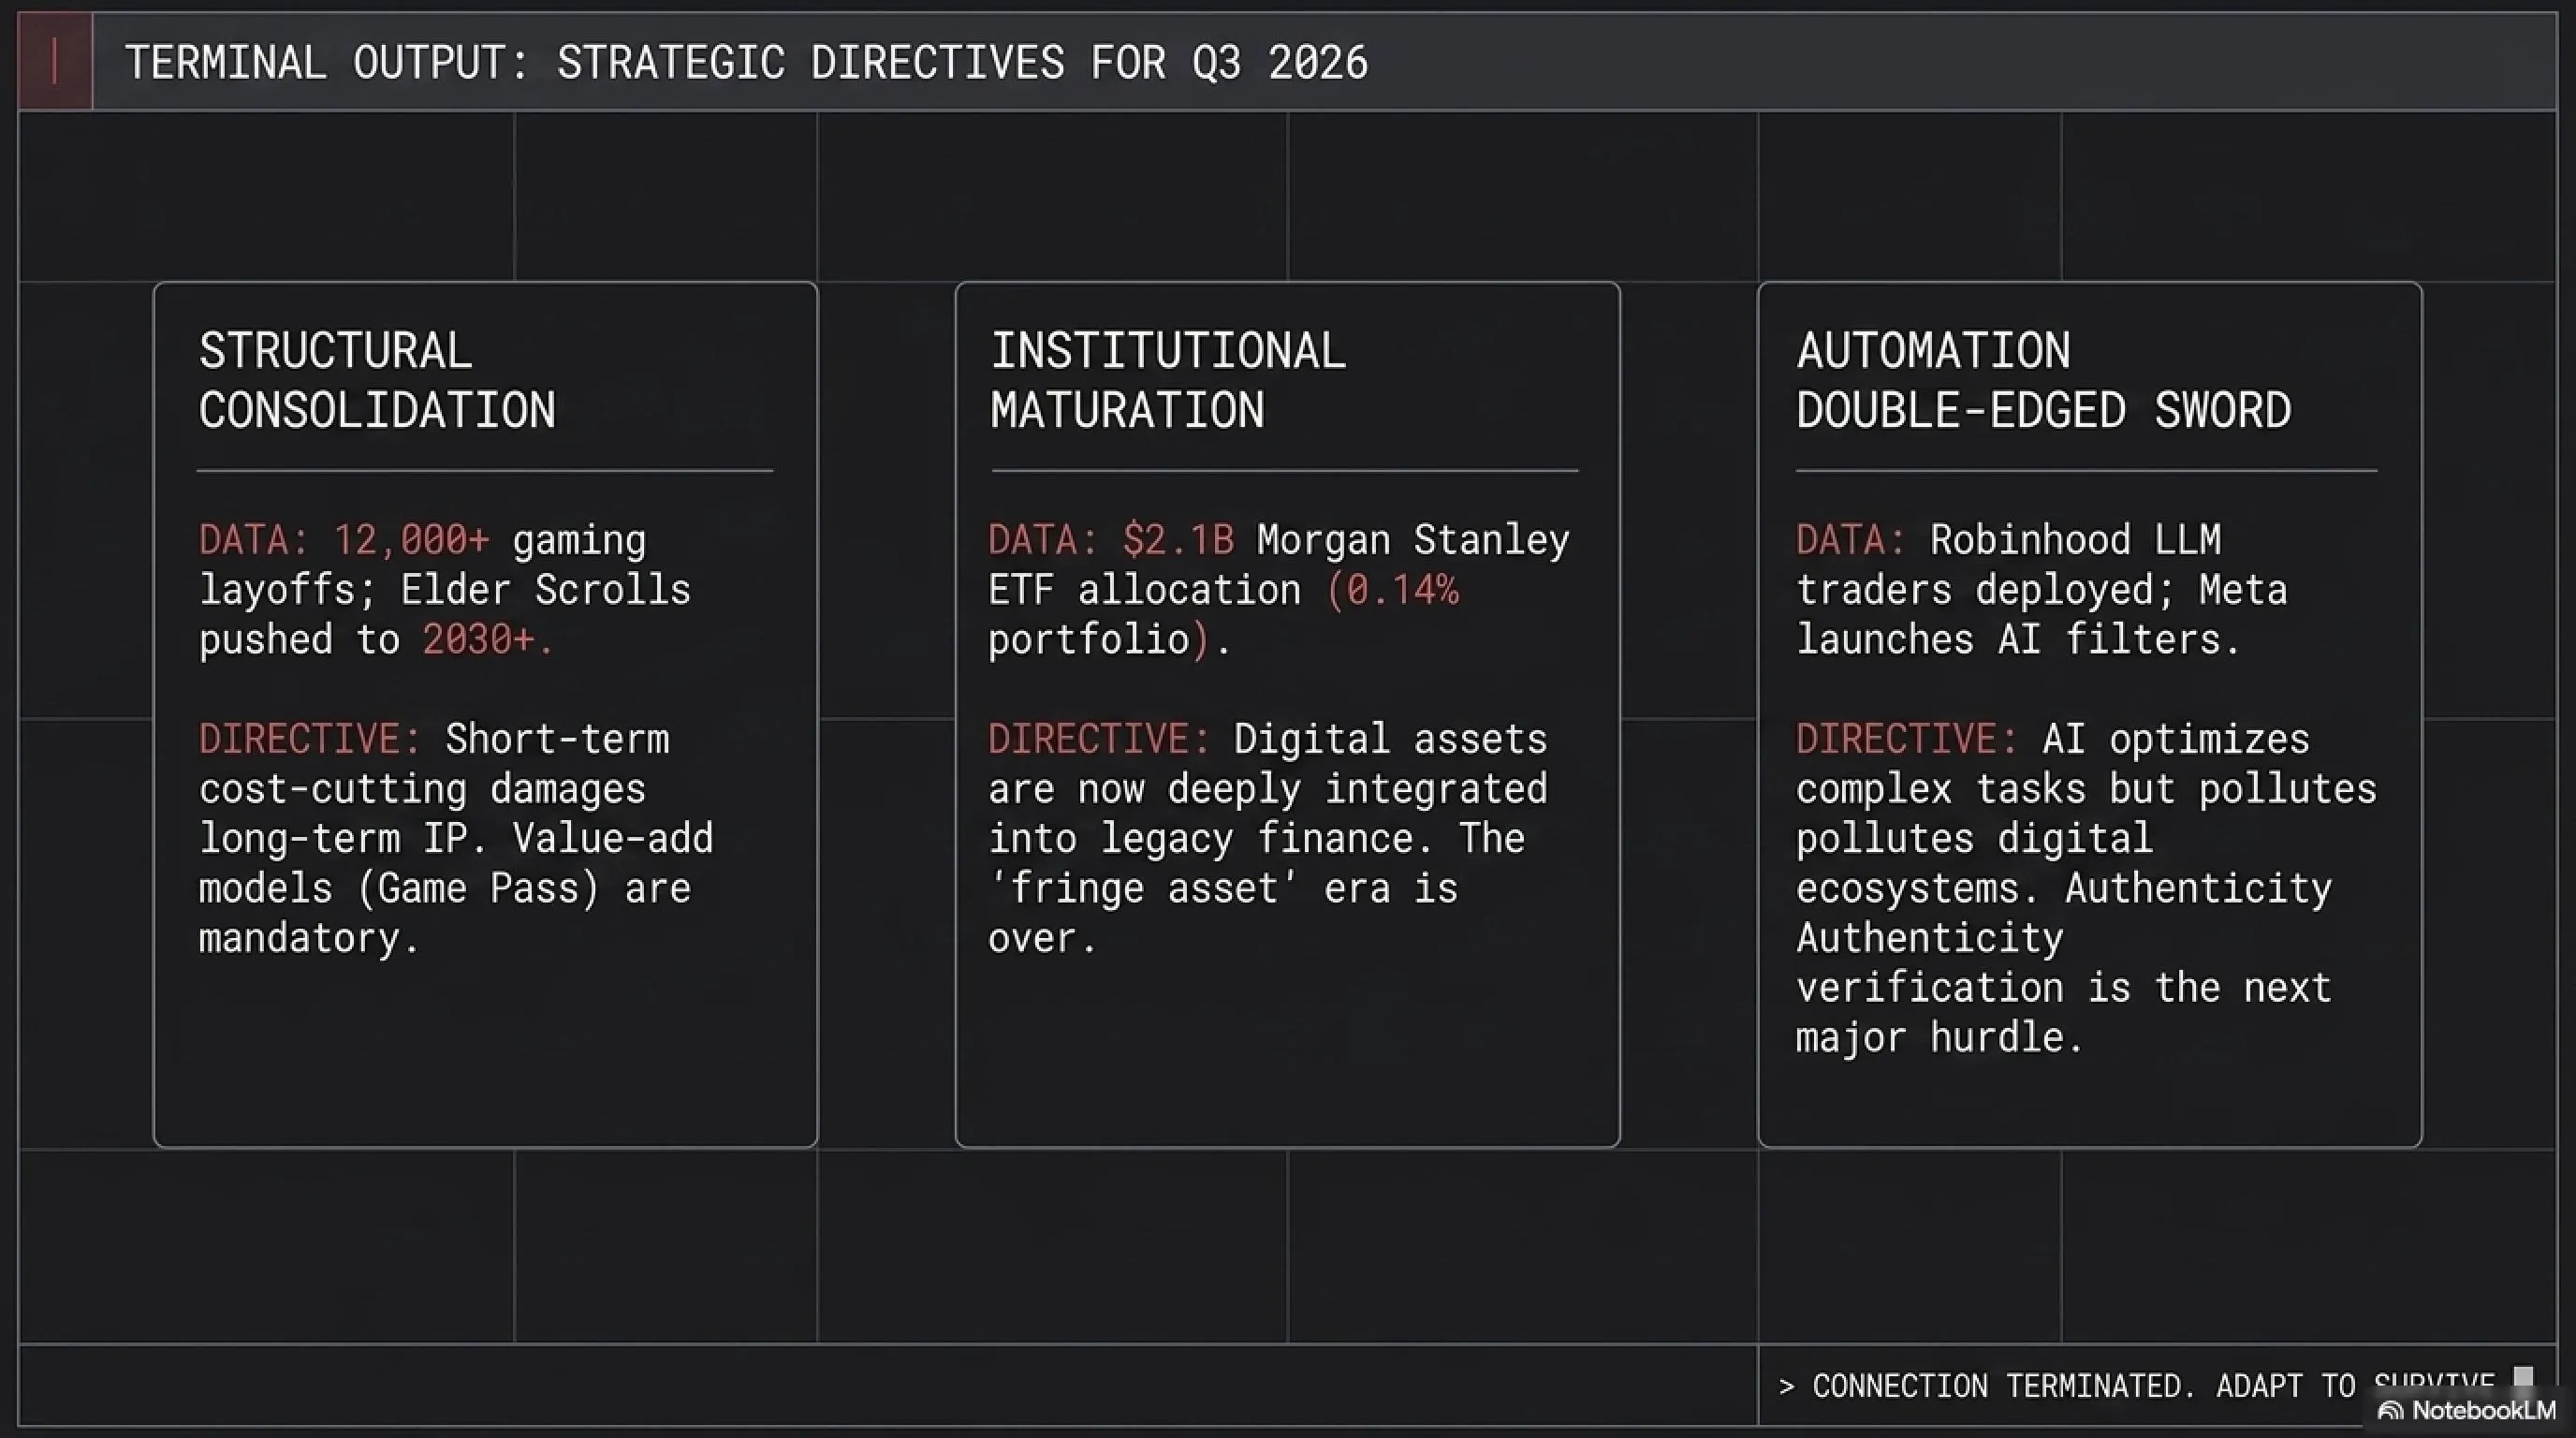2576x1438 pixels.
Task: Click the red "(0.14%" percentage
Action: coord(1392,590)
